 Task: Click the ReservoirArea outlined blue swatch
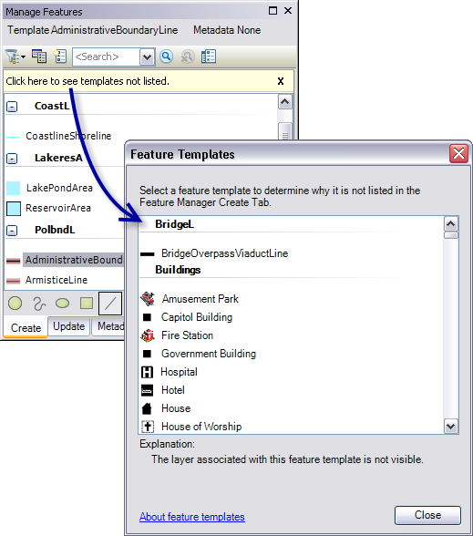[14, 209]
